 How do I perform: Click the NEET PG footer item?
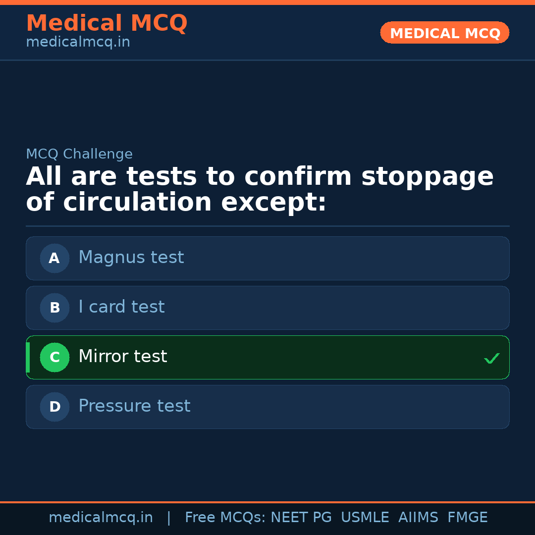(x=301, y=517)
